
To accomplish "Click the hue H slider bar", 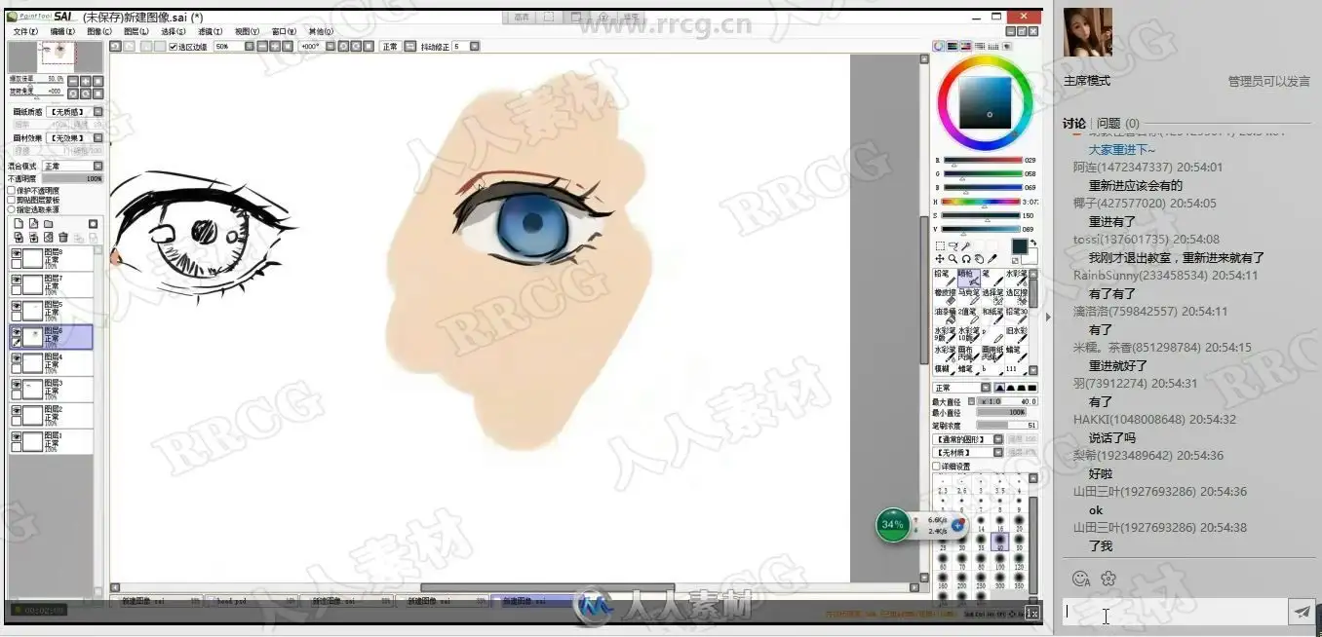I will pyautogui.click(x=982, y=202).
